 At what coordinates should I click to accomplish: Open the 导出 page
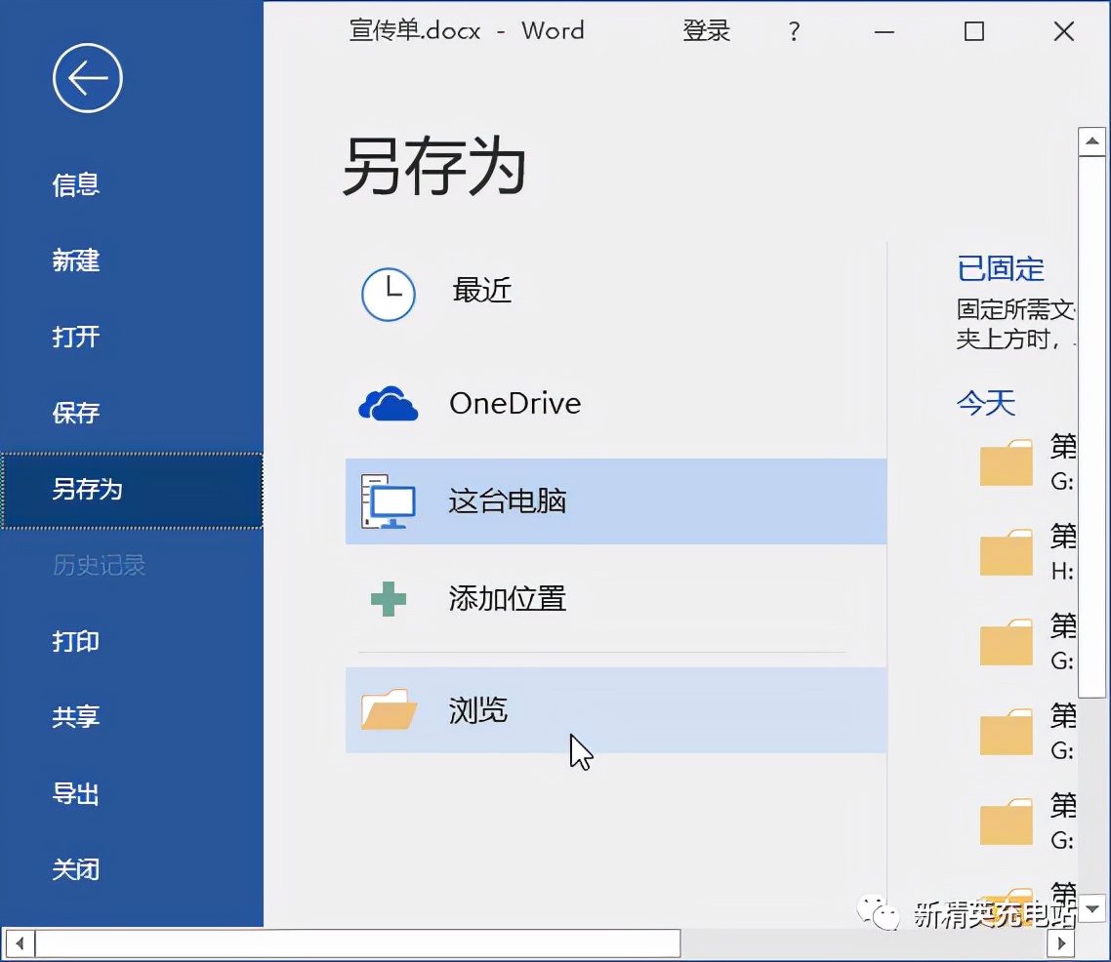[75, 793]
